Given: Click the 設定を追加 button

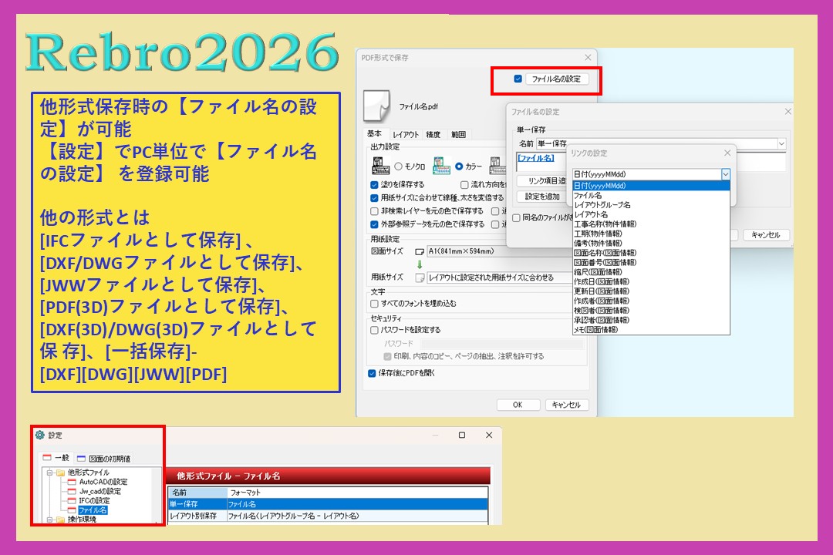Looking at the screenshot, I should (543, 197).
